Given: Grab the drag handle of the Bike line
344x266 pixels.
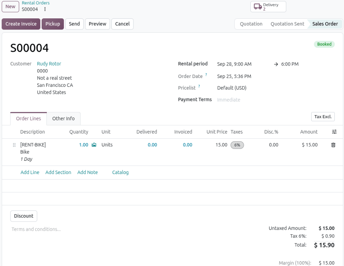Looking at the screenshot, I should 14,145.
